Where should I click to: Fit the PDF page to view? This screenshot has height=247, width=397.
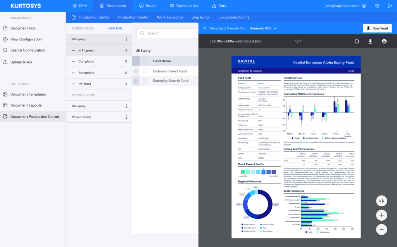(x=381, y=201)
